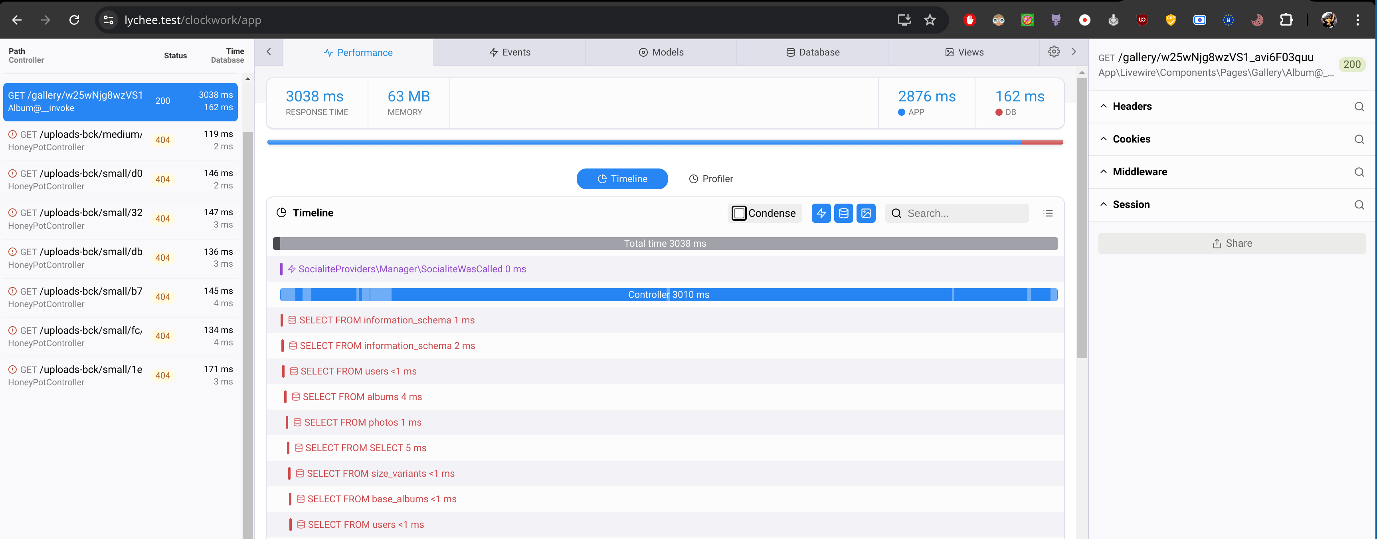Screen dimensions: 1377x539
Task: Open the Chrome three-dot menu
Action: [1358, 20]
